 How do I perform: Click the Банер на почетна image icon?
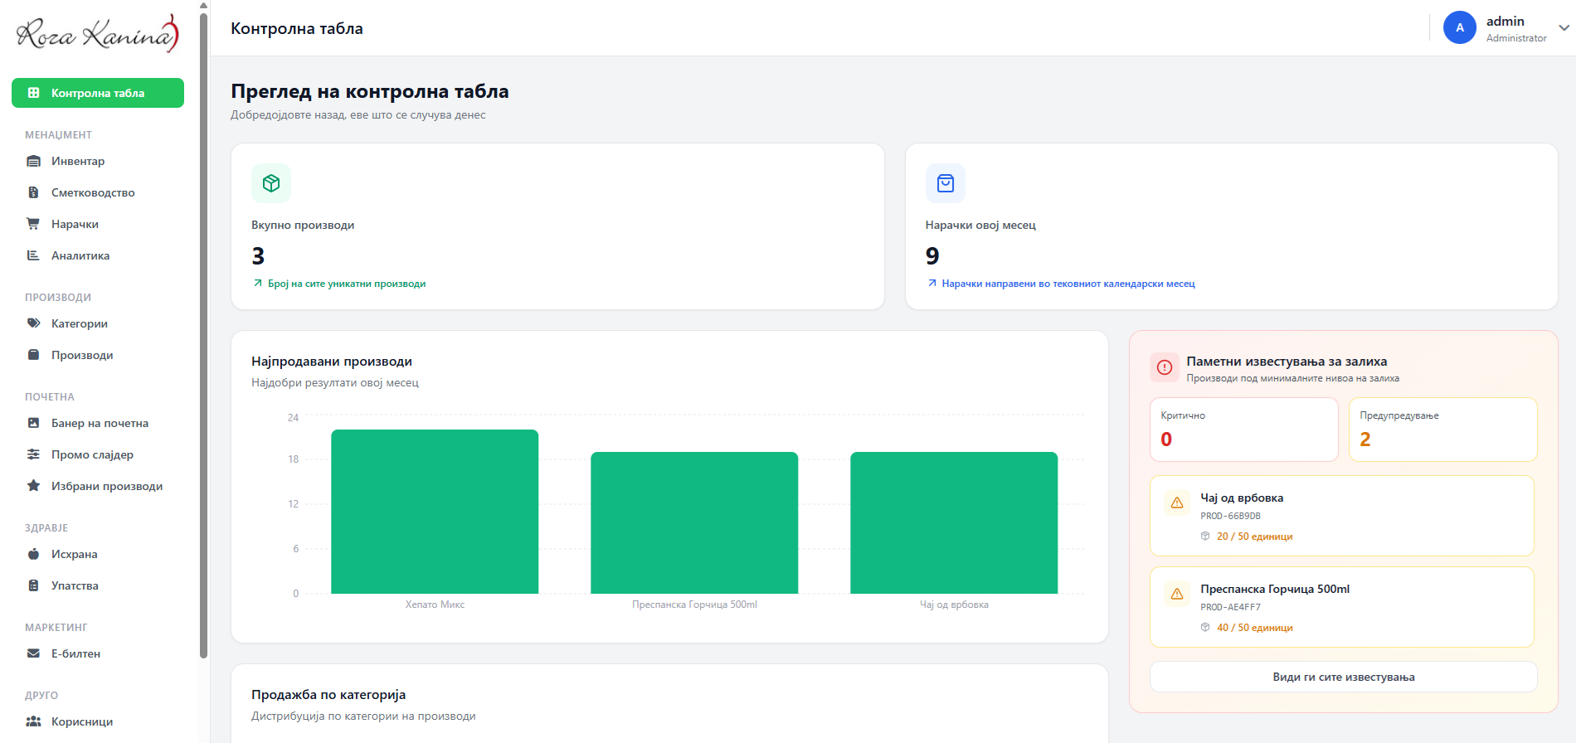(33, 423)
